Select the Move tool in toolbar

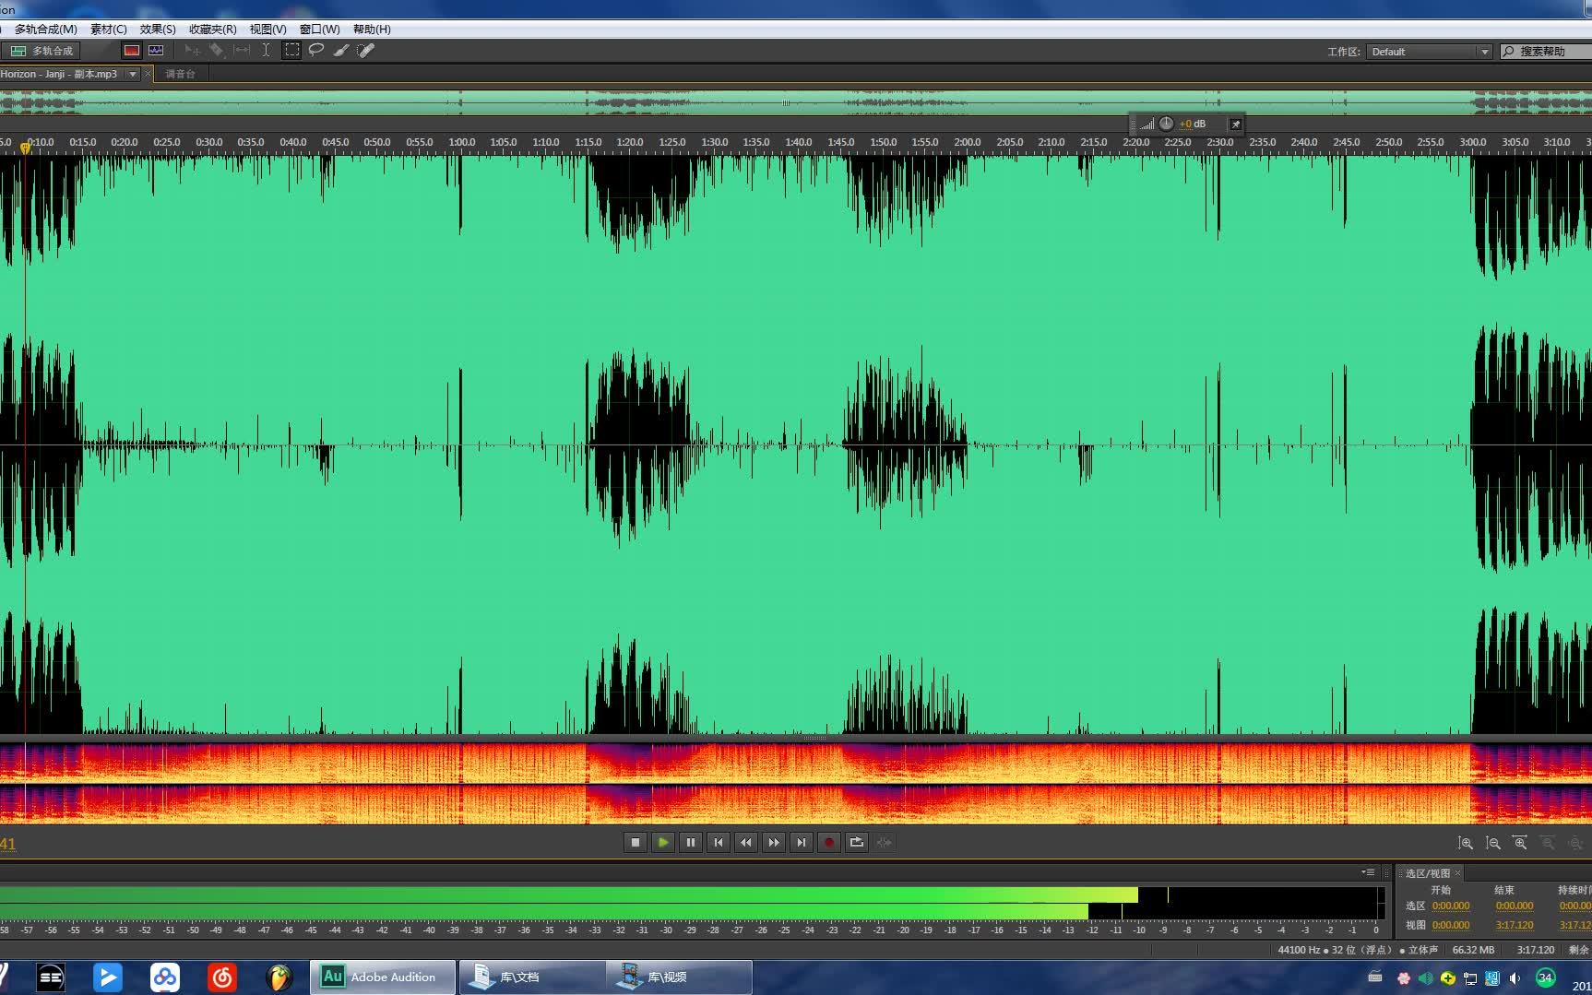point(192,51)
